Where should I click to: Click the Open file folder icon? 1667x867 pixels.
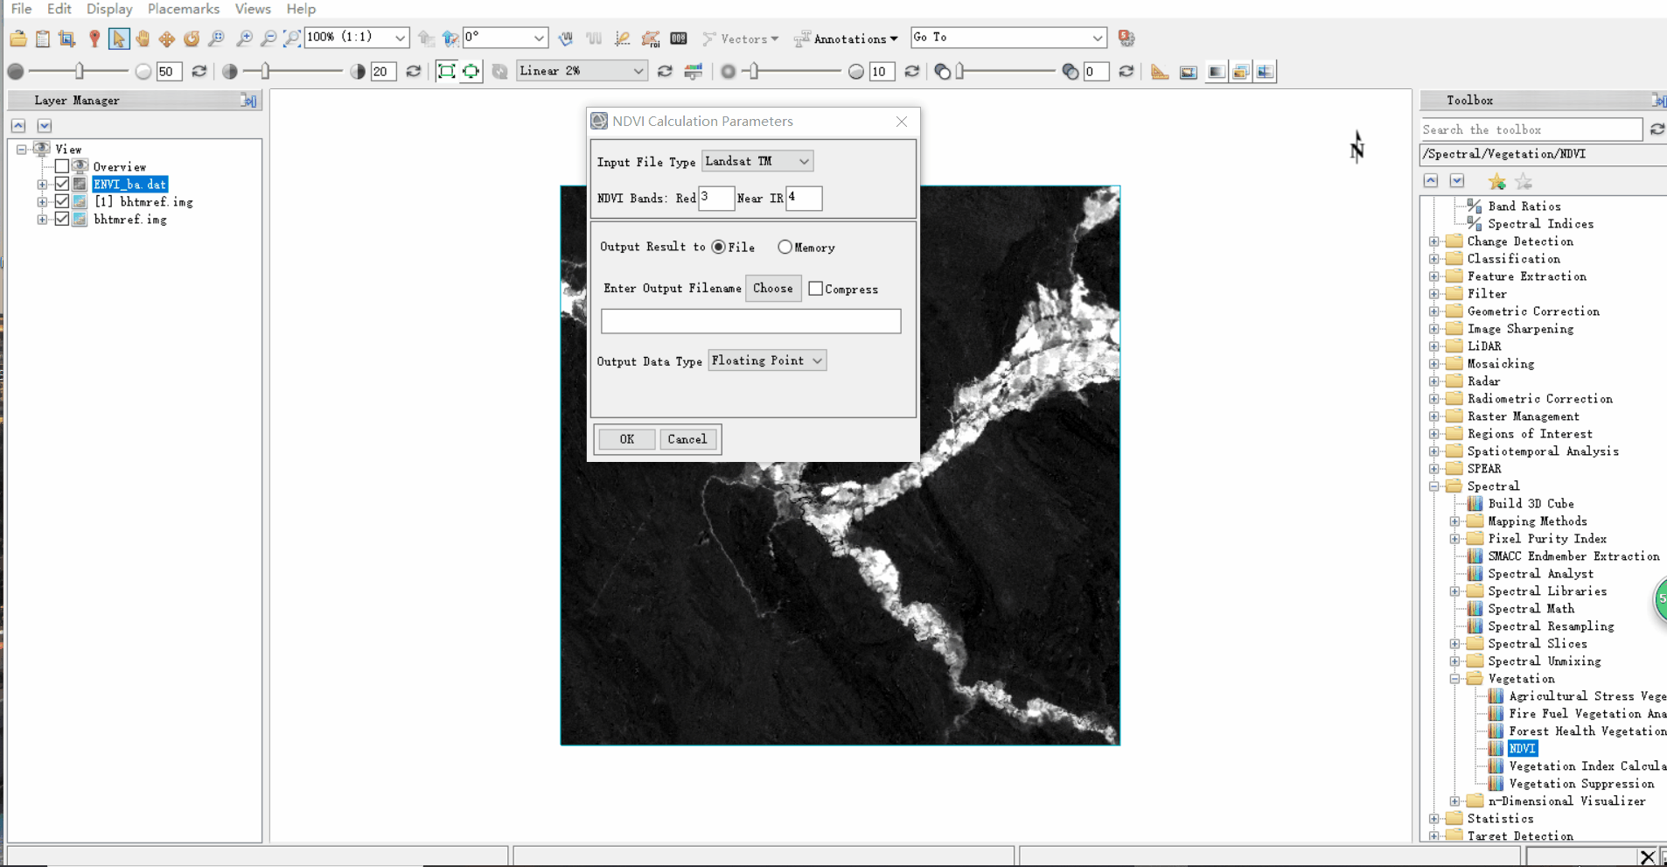tap(18, 38)
